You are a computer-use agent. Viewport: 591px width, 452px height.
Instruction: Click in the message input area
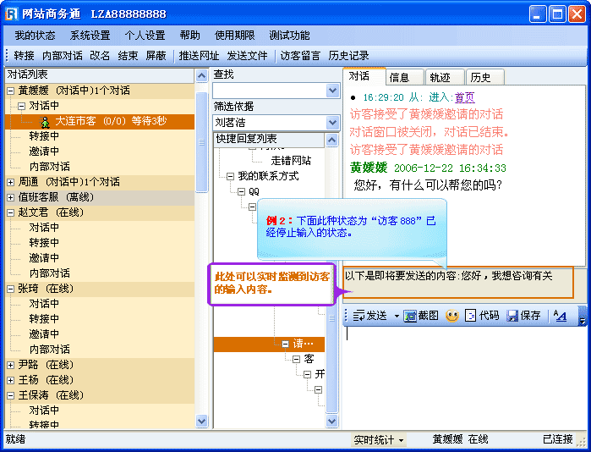(461, 372)
